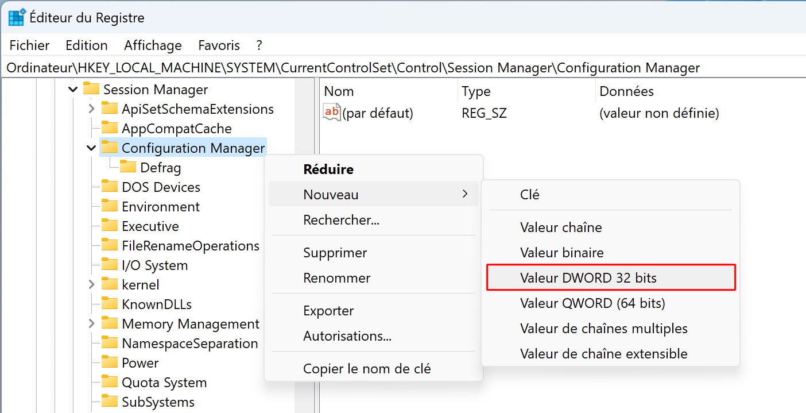
Task: Click the registry path address bar
Action: pos(403,68)
